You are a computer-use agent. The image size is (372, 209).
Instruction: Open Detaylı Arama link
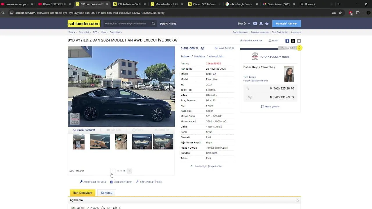click(x=168, y=24)
